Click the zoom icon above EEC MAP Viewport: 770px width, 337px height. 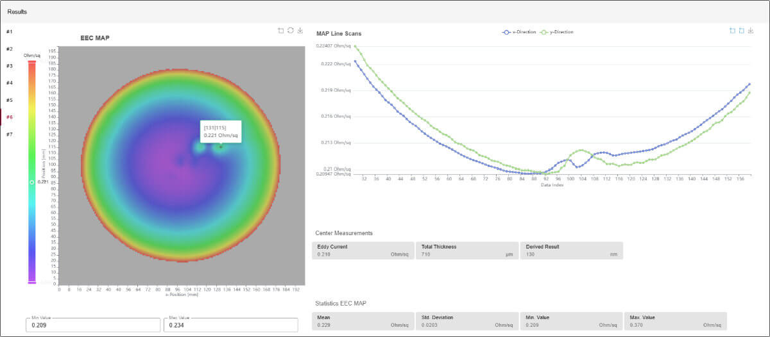pos(280,30)
